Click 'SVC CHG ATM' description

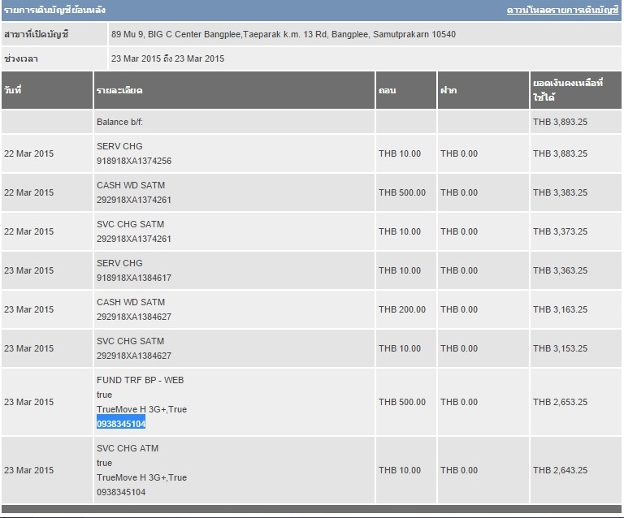[x=128, y=448]
